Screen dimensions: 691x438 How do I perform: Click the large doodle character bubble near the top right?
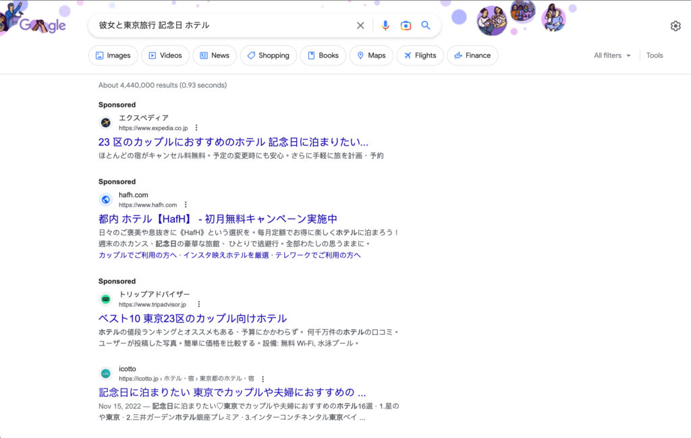pos(492,21)
